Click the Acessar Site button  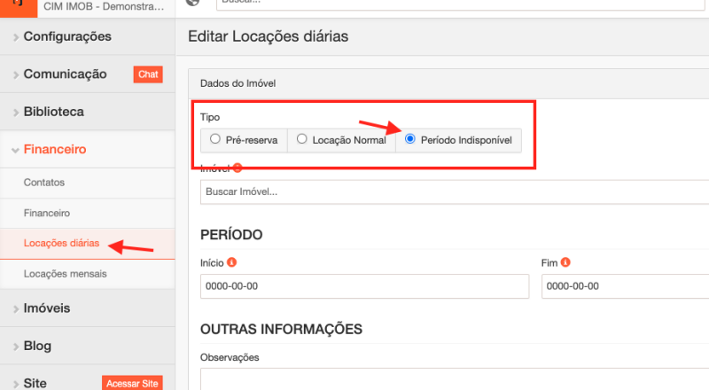[x=132, y=383]
